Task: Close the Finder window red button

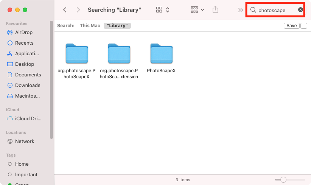Action: pos(10,10)
